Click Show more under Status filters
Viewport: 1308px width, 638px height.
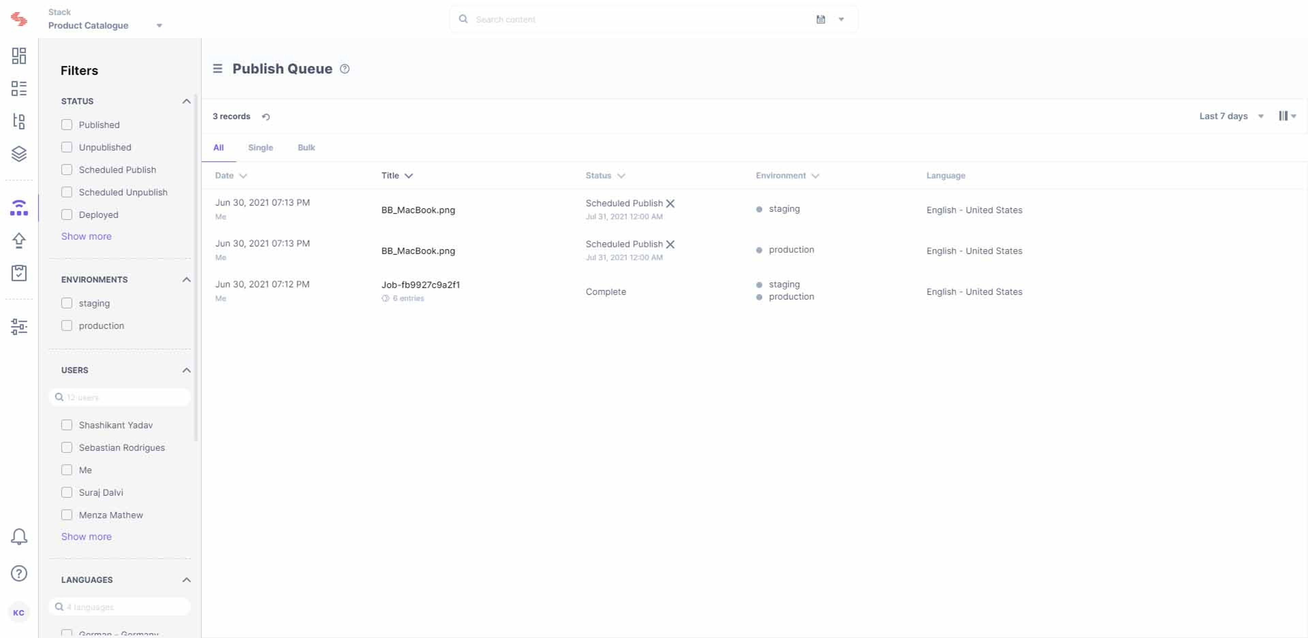86,237
